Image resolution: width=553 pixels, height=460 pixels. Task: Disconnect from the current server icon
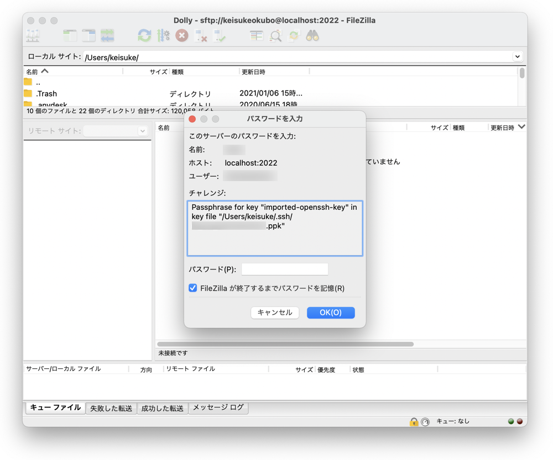(x=201, y=35)
